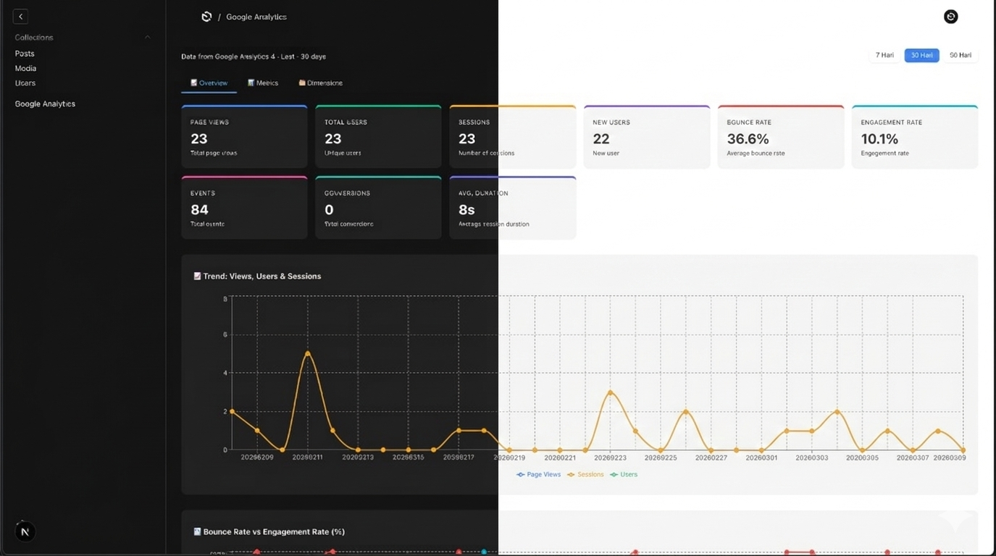Open the Posts collection
Screen dimensions: 996x556
24,53
